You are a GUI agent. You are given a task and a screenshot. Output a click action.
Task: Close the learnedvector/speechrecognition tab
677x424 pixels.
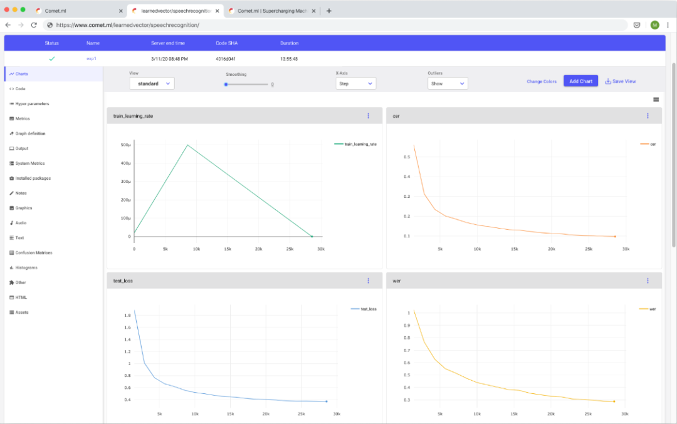point(217,11)
